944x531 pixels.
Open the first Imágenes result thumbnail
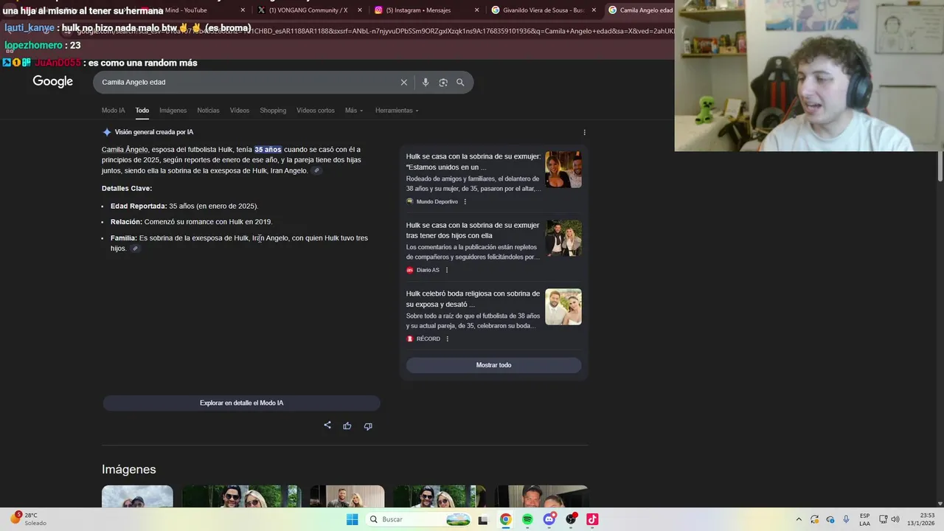point(137,496)
